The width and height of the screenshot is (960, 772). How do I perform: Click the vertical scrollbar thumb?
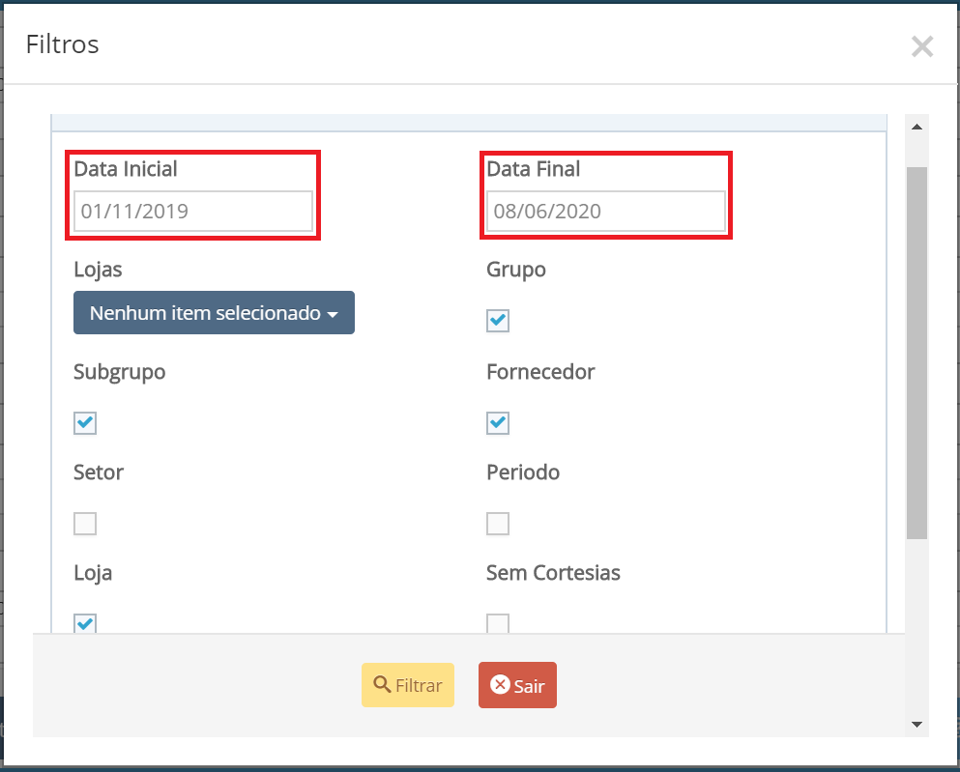[x=916, y=353]
